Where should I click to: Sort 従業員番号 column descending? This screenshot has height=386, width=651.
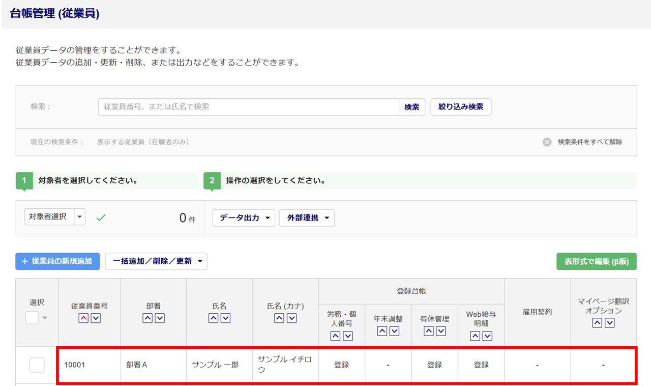pyautogui.click(x=96, y=318)
